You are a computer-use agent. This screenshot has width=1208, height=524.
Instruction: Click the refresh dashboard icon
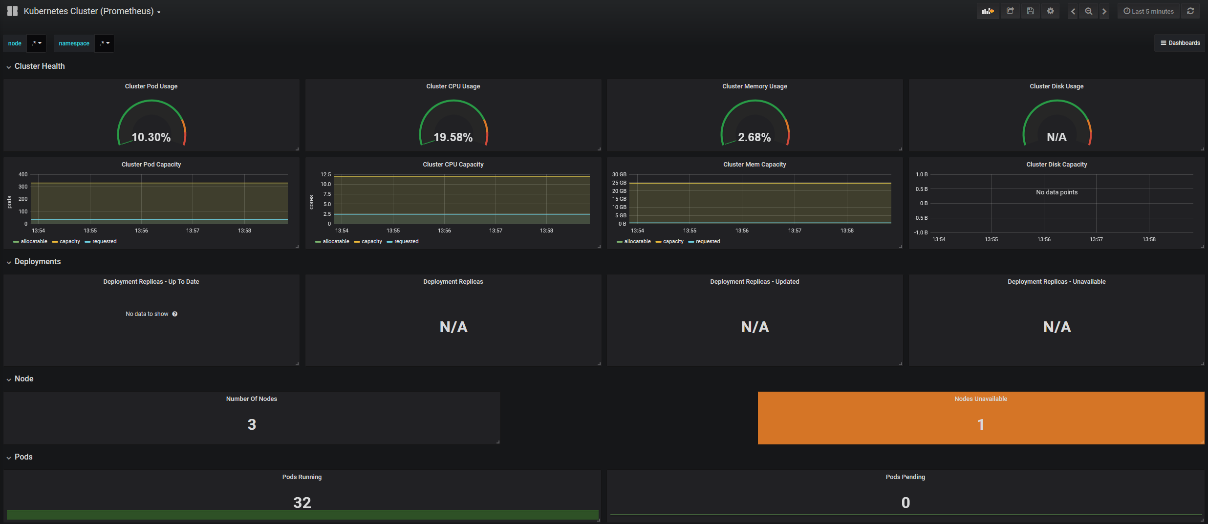[x=1190, y=11]
